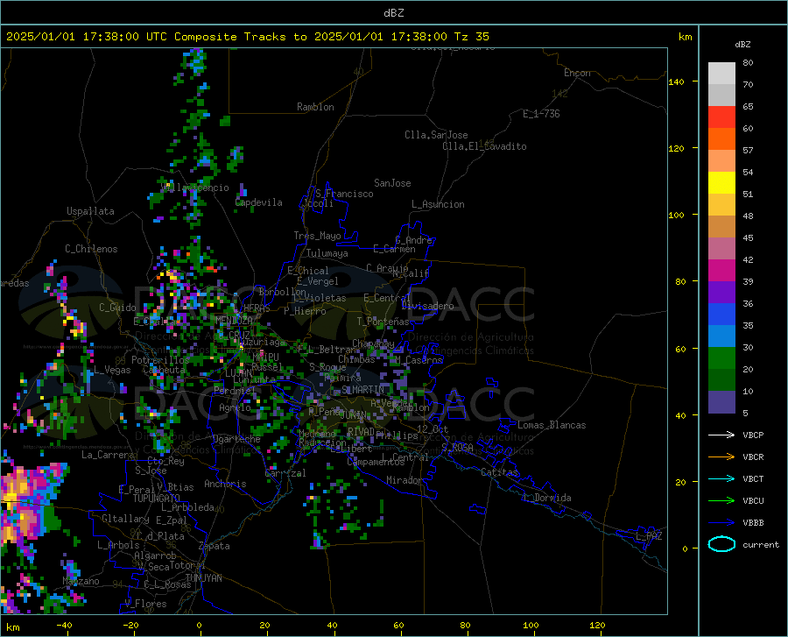The height and width of the screenshot is (637, 788).
Task: Click the Catitas label
Action: coord(499,472)
